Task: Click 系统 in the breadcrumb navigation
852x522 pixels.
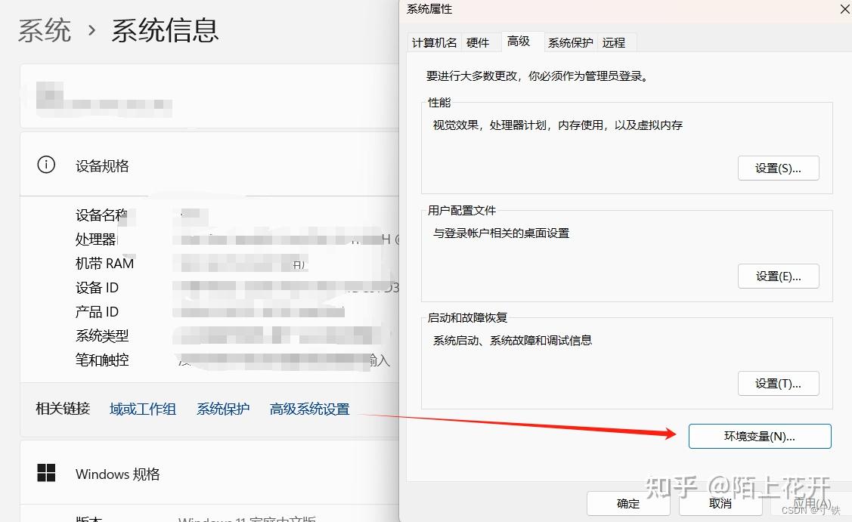Action: click(x=45, y=29)
